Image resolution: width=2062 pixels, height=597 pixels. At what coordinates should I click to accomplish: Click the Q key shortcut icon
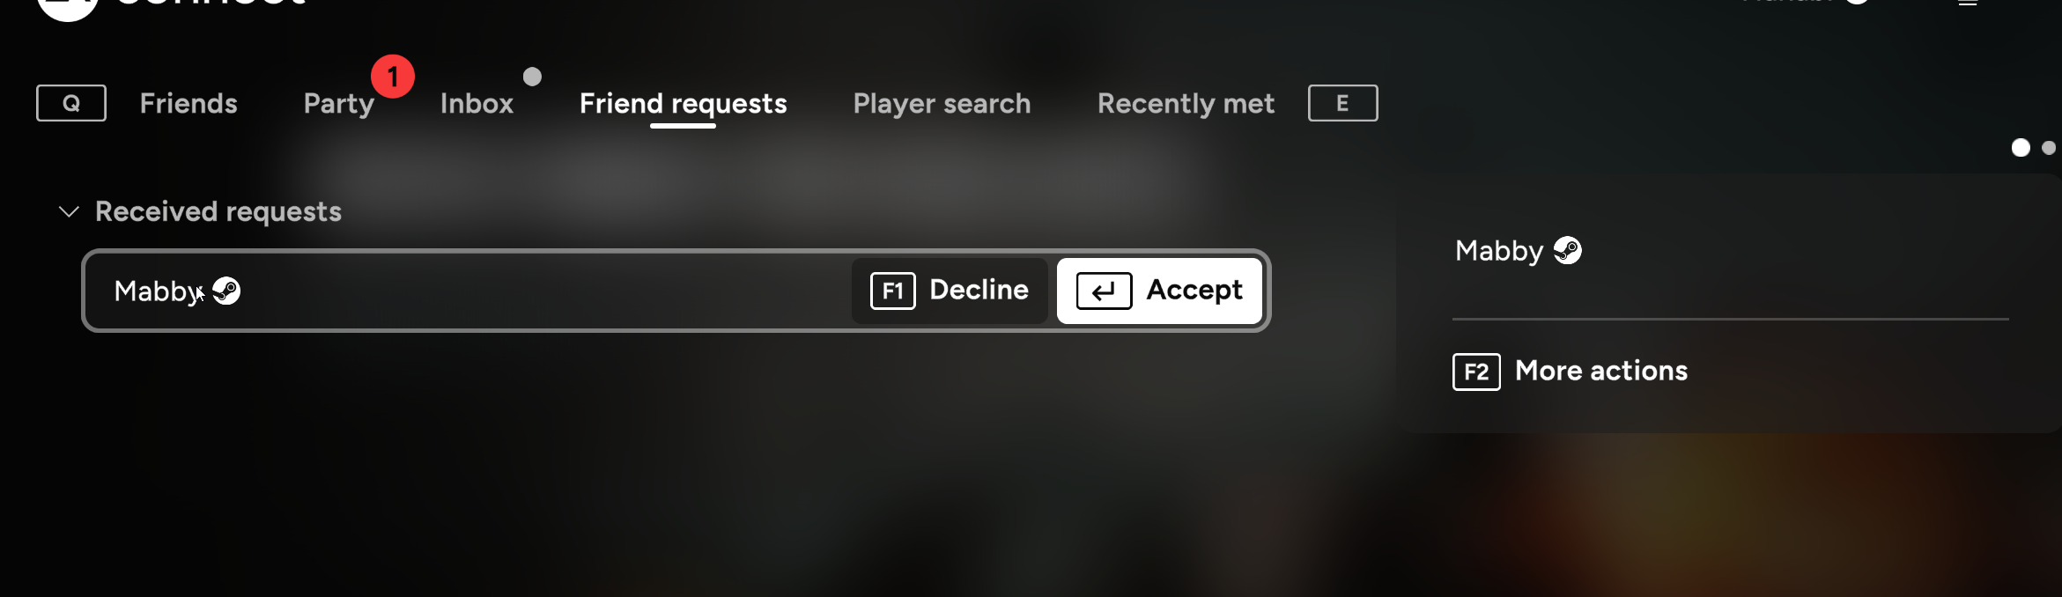71,103
